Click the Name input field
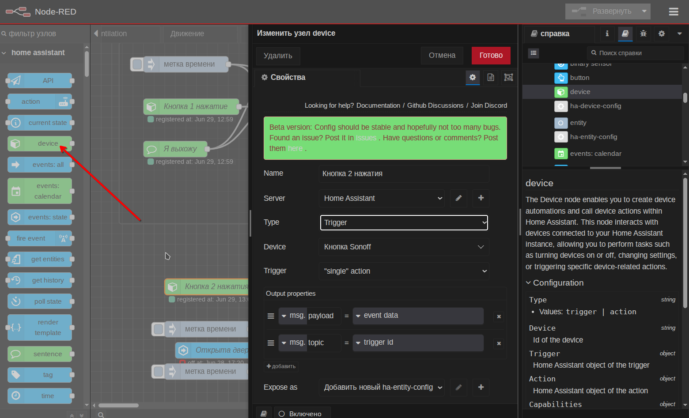 [404, 173]
